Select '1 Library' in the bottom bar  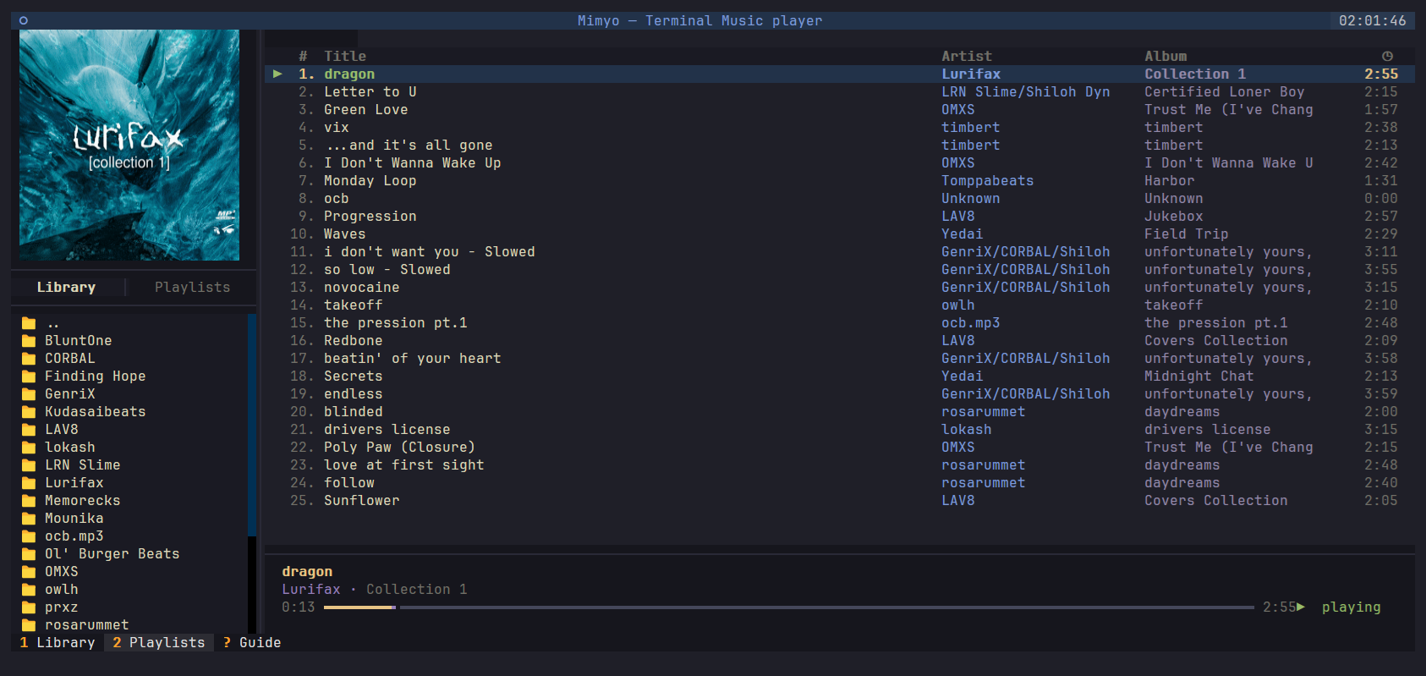[58, 643]
